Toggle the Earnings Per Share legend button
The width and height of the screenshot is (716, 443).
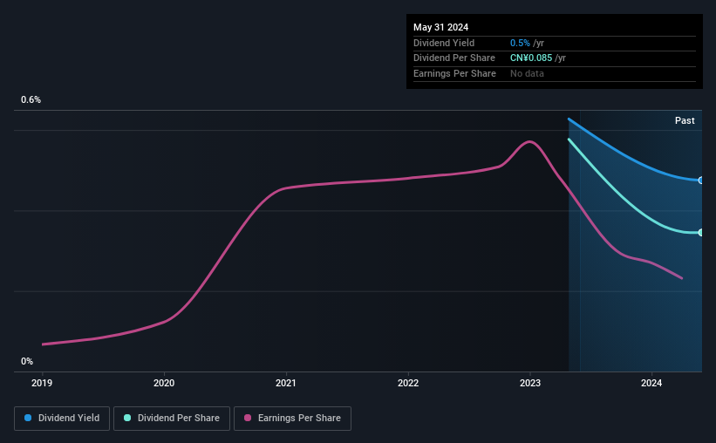(x=292, y=419)
